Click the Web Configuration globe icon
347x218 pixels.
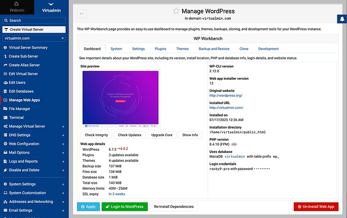6,144
